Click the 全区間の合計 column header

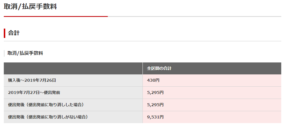[159, 69]
